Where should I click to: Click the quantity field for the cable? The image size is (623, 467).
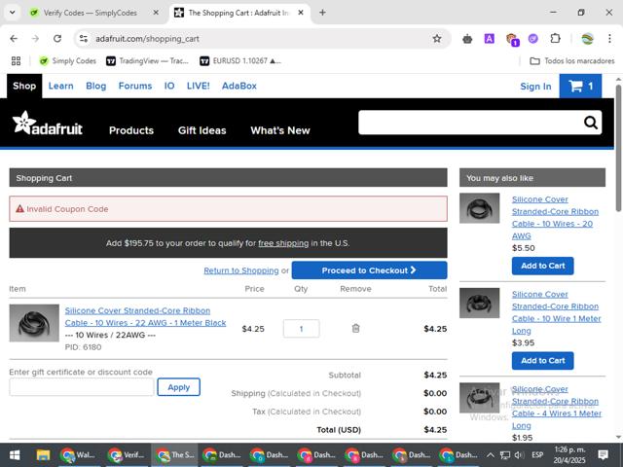coord(301,329)
